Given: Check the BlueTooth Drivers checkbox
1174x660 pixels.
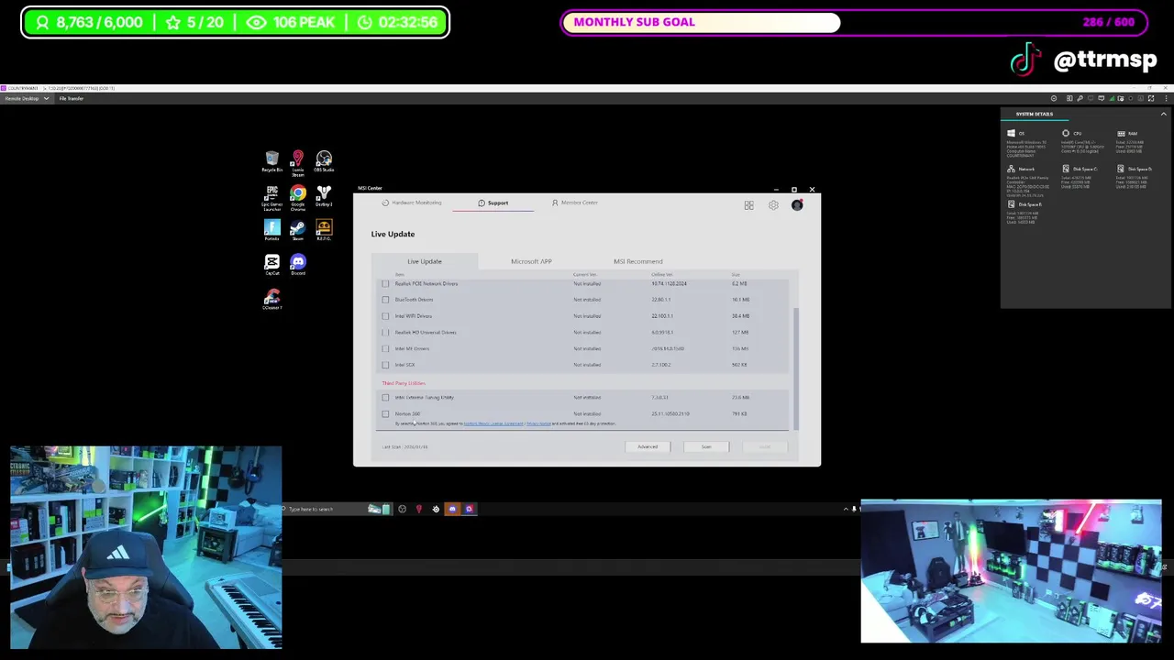Looking at the screenshot, I should click(385, 300).
